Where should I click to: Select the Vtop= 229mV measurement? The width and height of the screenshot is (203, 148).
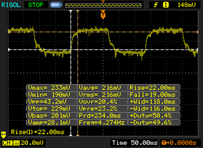[x=49, y=109]
